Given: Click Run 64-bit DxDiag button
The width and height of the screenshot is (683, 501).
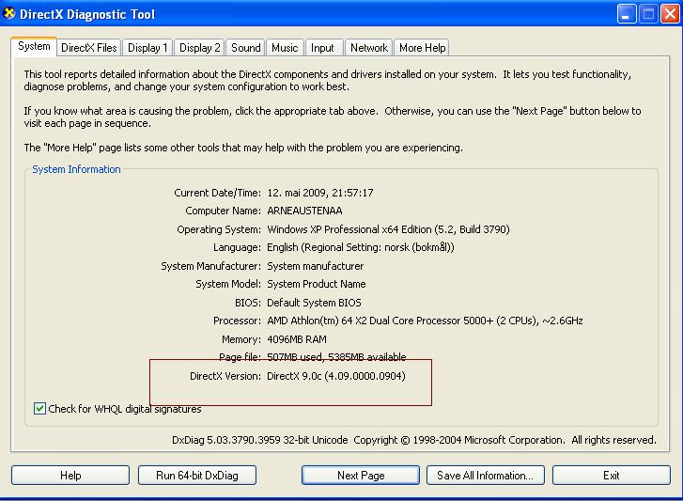Looking at the screenshot, I should pos(197,476).
